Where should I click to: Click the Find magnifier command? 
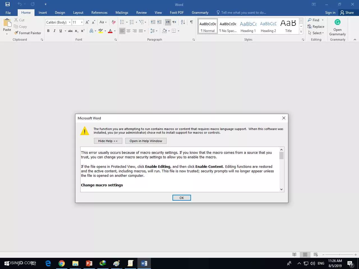coord(314,20)
